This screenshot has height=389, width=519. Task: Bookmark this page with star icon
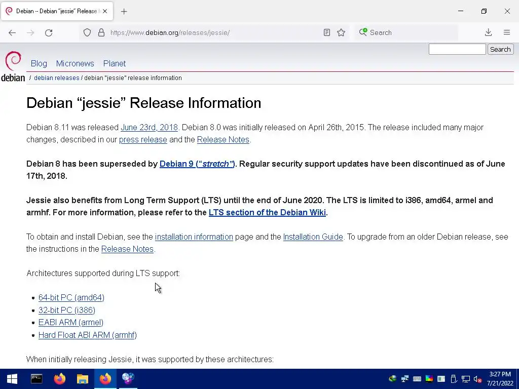pos(341,32)
